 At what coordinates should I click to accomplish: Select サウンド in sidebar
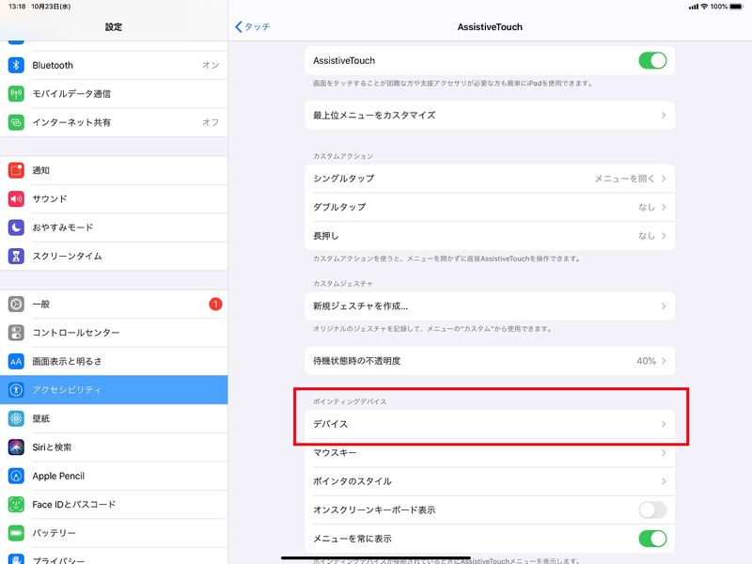pyautogui.click(x=114, y=198)
